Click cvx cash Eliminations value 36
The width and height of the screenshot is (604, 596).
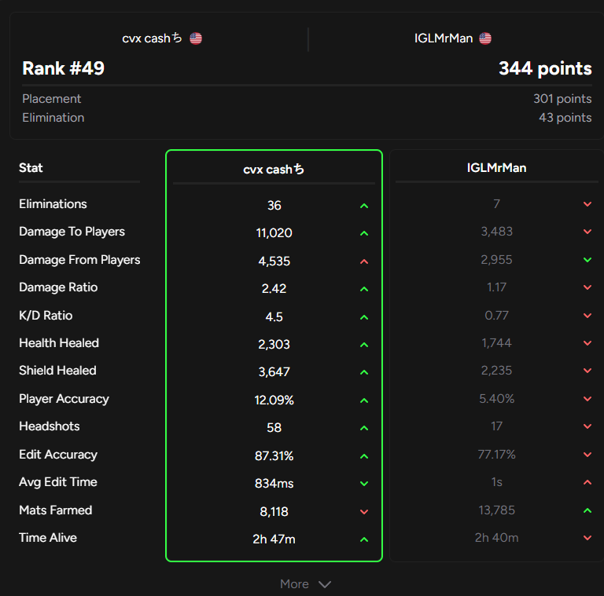pos(274,205)
